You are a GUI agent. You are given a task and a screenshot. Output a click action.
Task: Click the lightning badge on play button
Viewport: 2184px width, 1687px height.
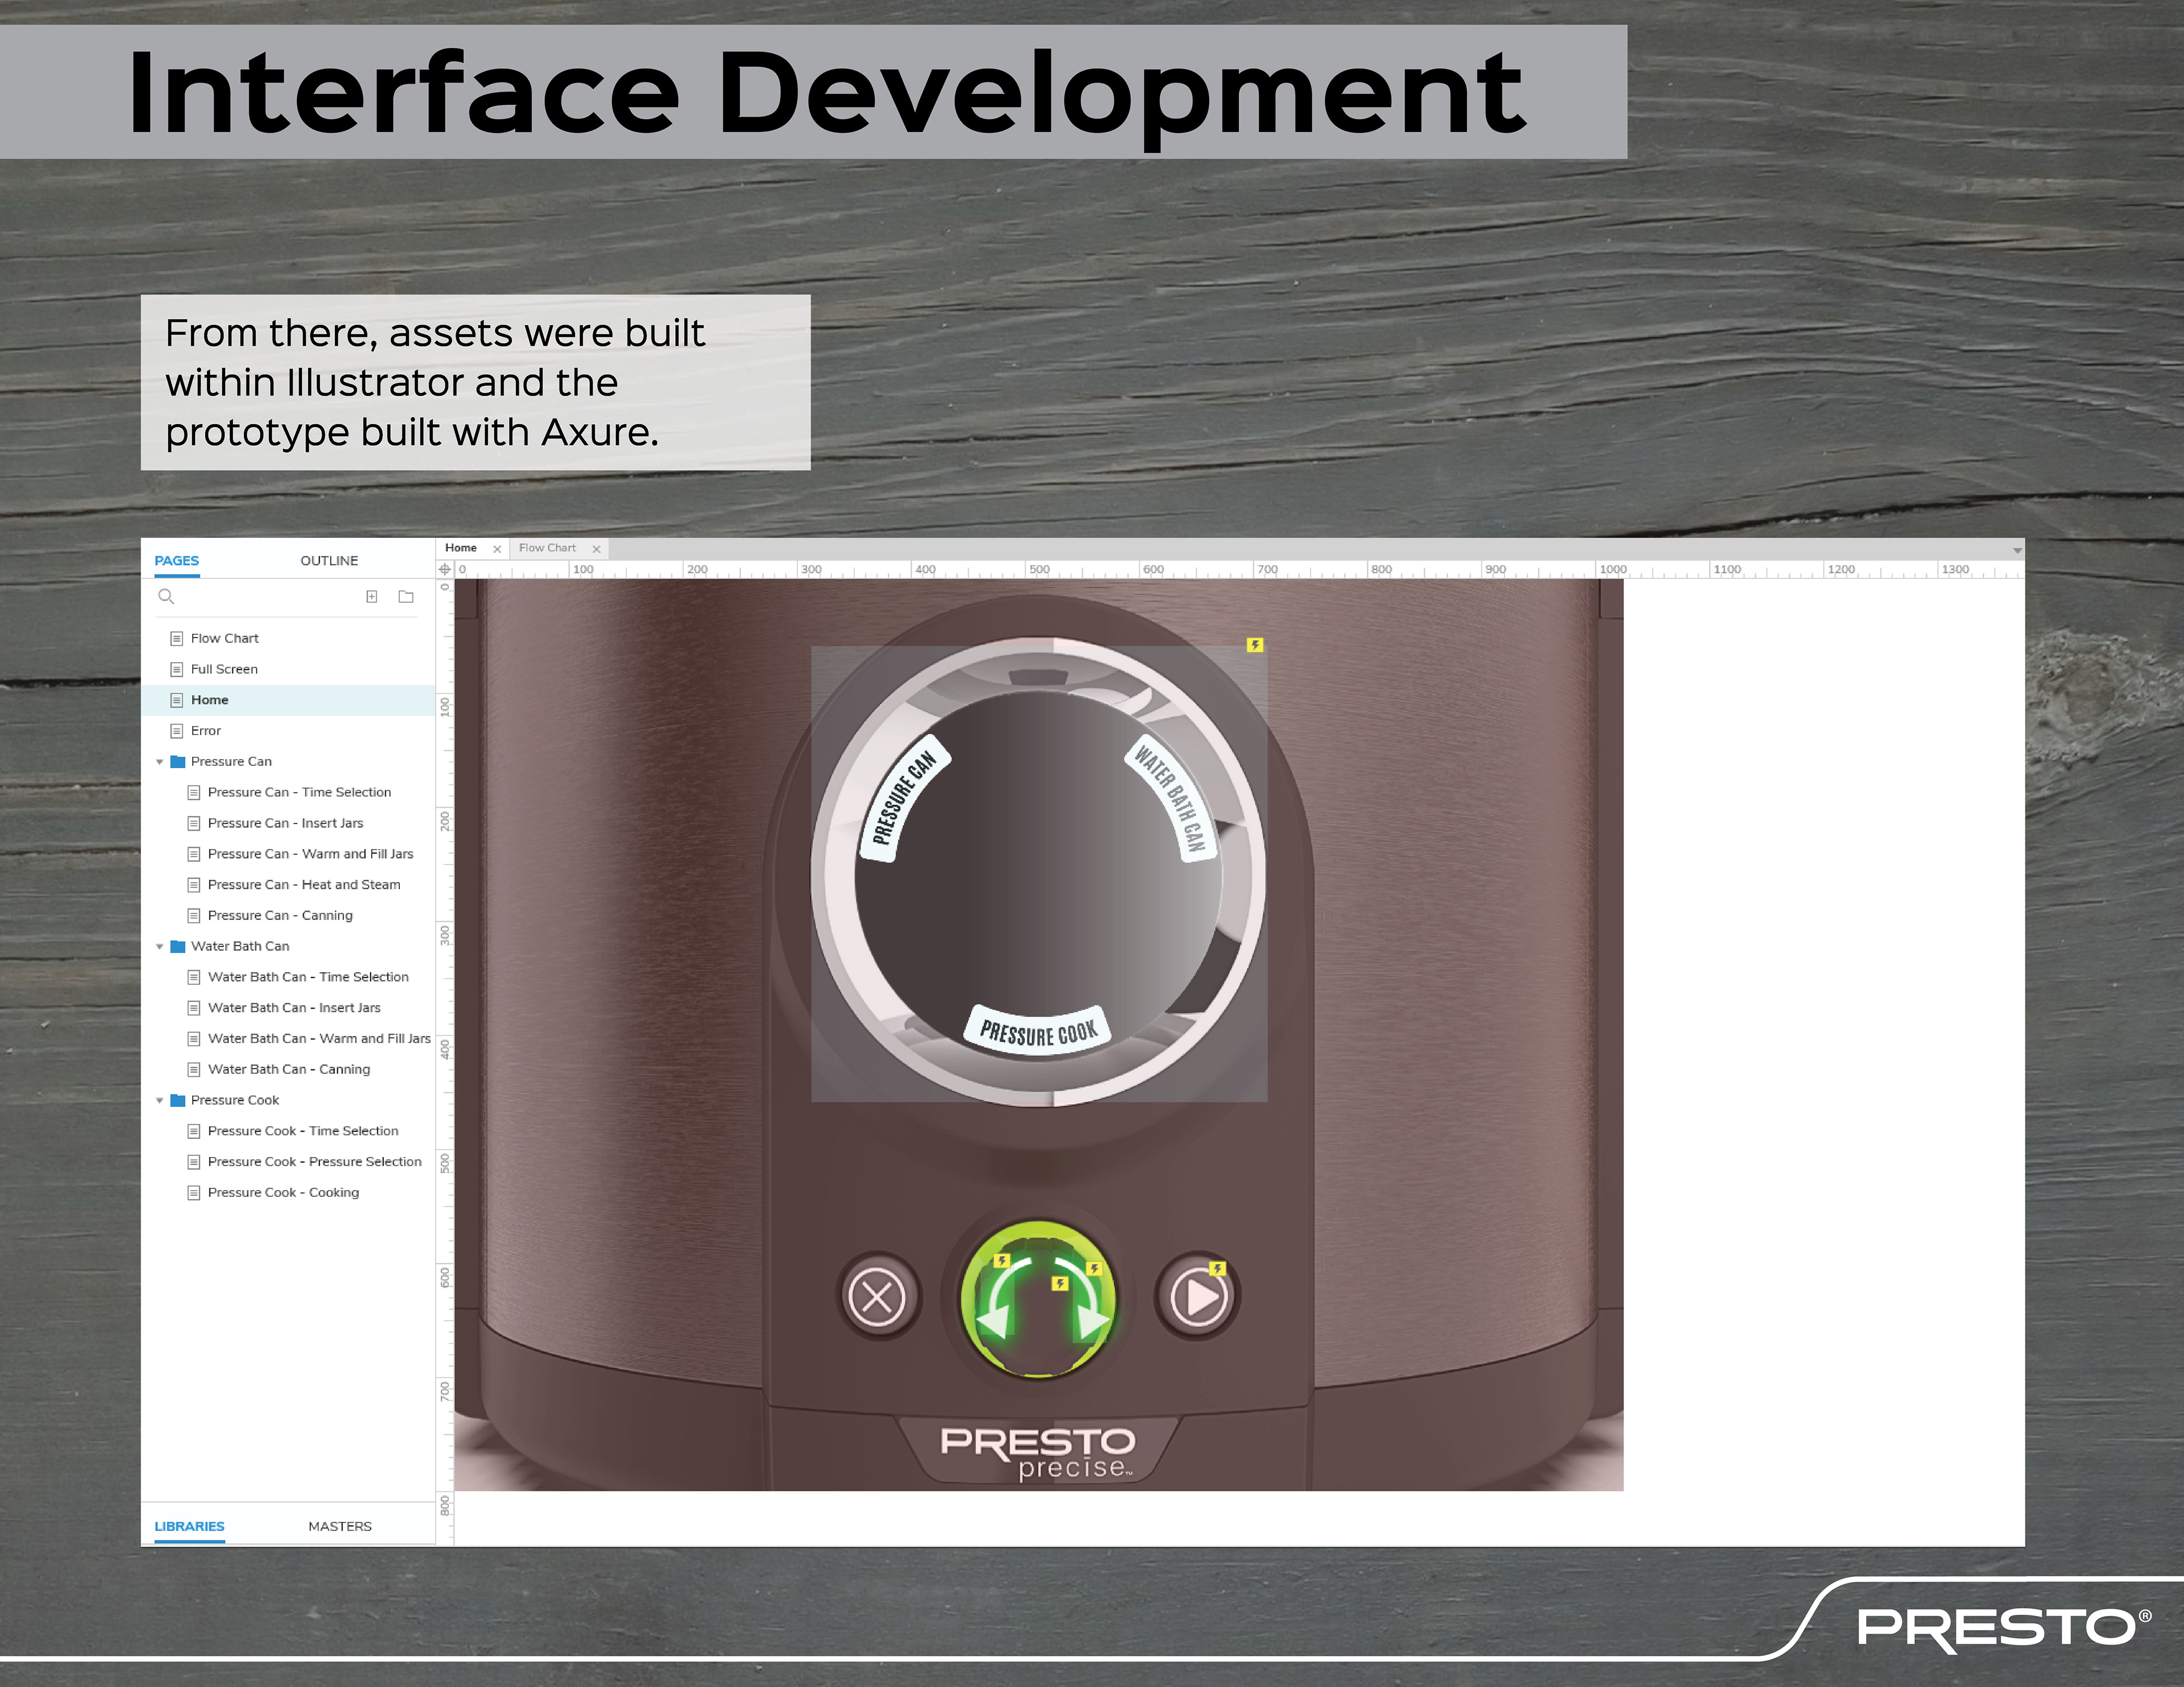pos(1217,1269)
